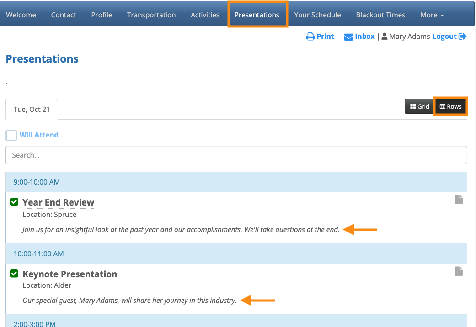Open the Year End Review title
This screenshot has height=327, width=476.
pyautogui.click(x=58, y=202)
